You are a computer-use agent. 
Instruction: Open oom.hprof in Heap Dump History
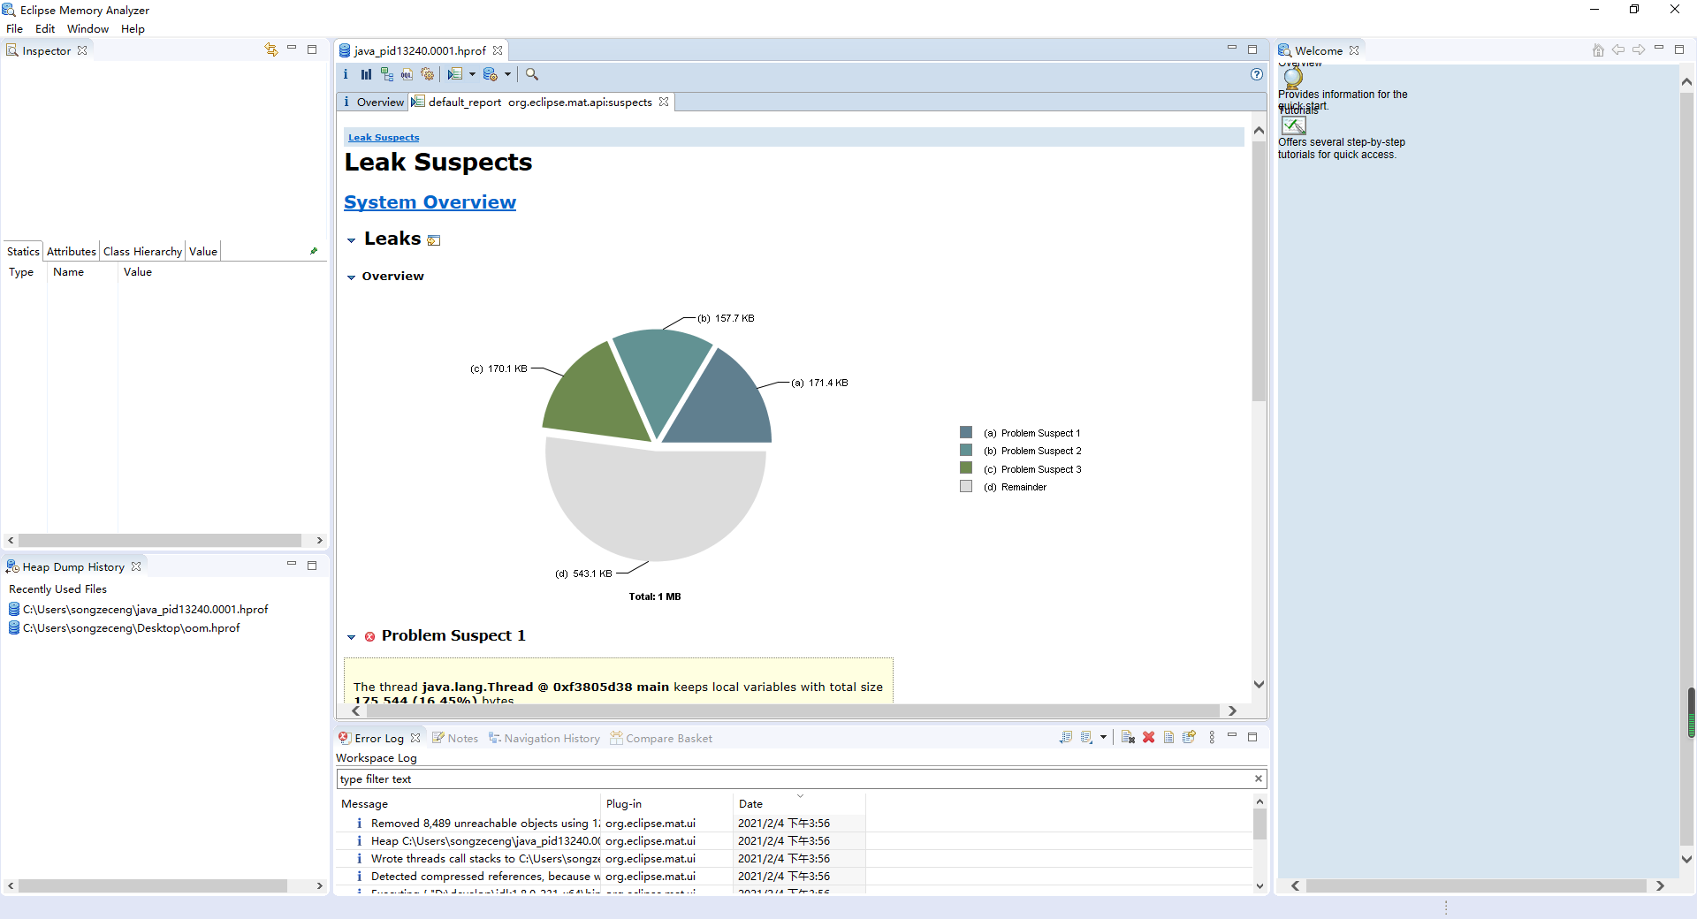click(x=125, y=628)
